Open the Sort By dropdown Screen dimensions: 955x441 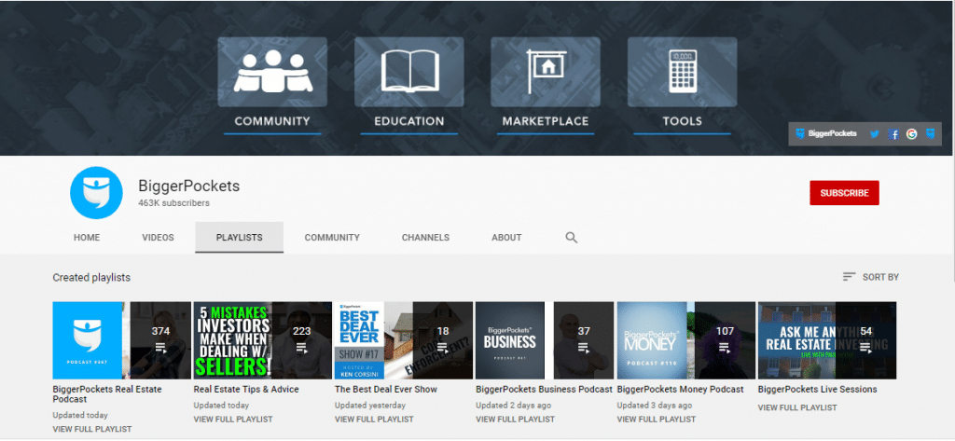coord(870,277)
